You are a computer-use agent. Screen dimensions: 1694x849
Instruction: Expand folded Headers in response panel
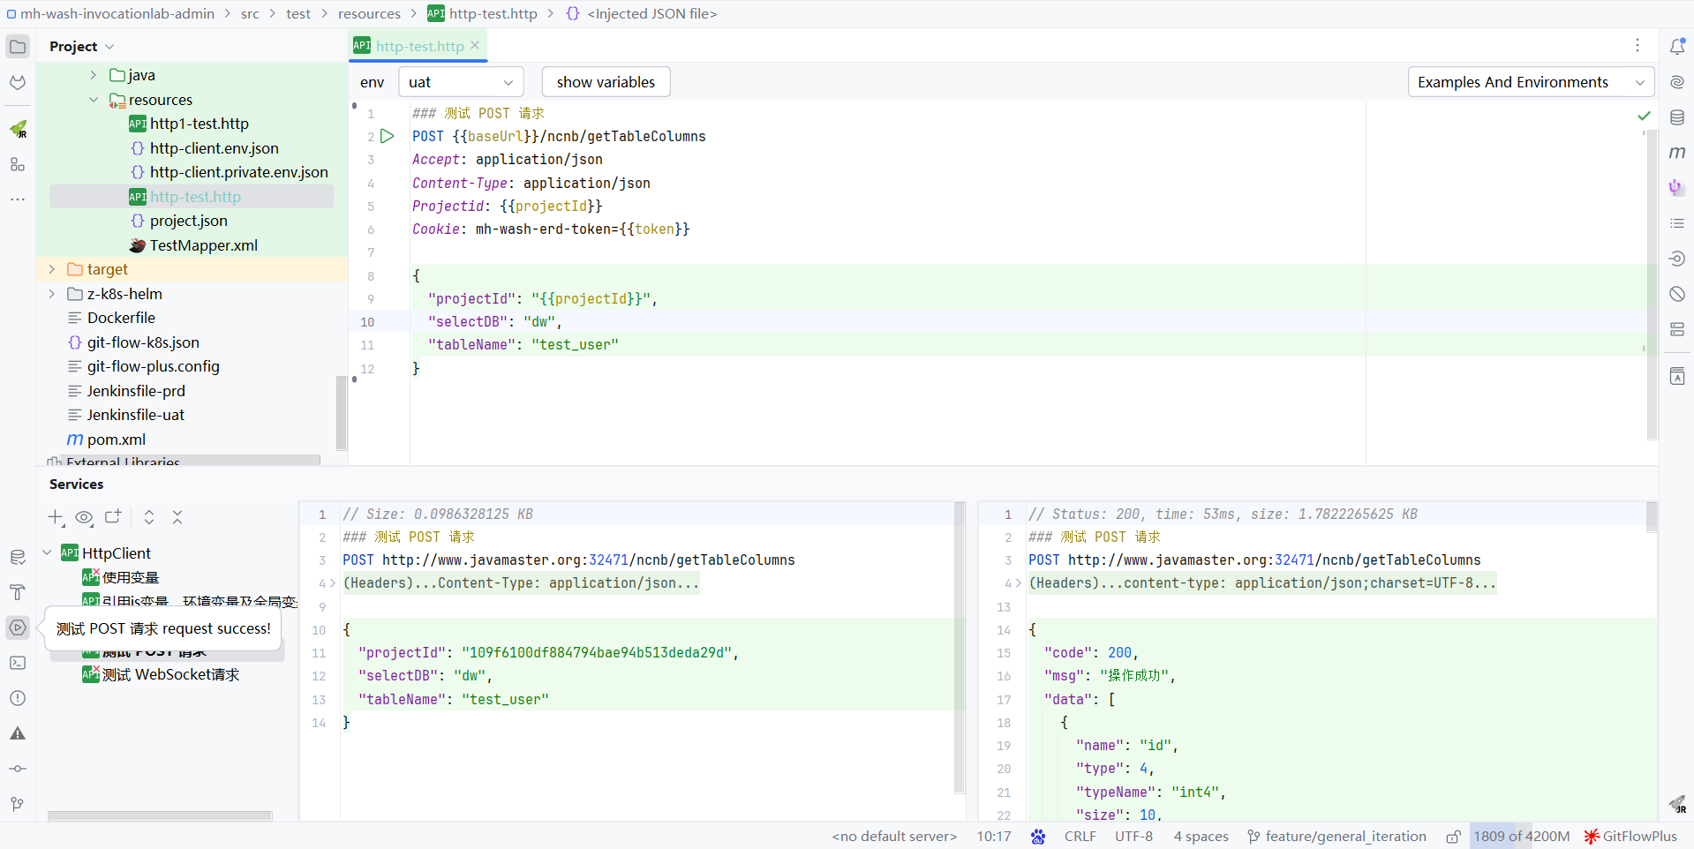tap(1018, 583)
